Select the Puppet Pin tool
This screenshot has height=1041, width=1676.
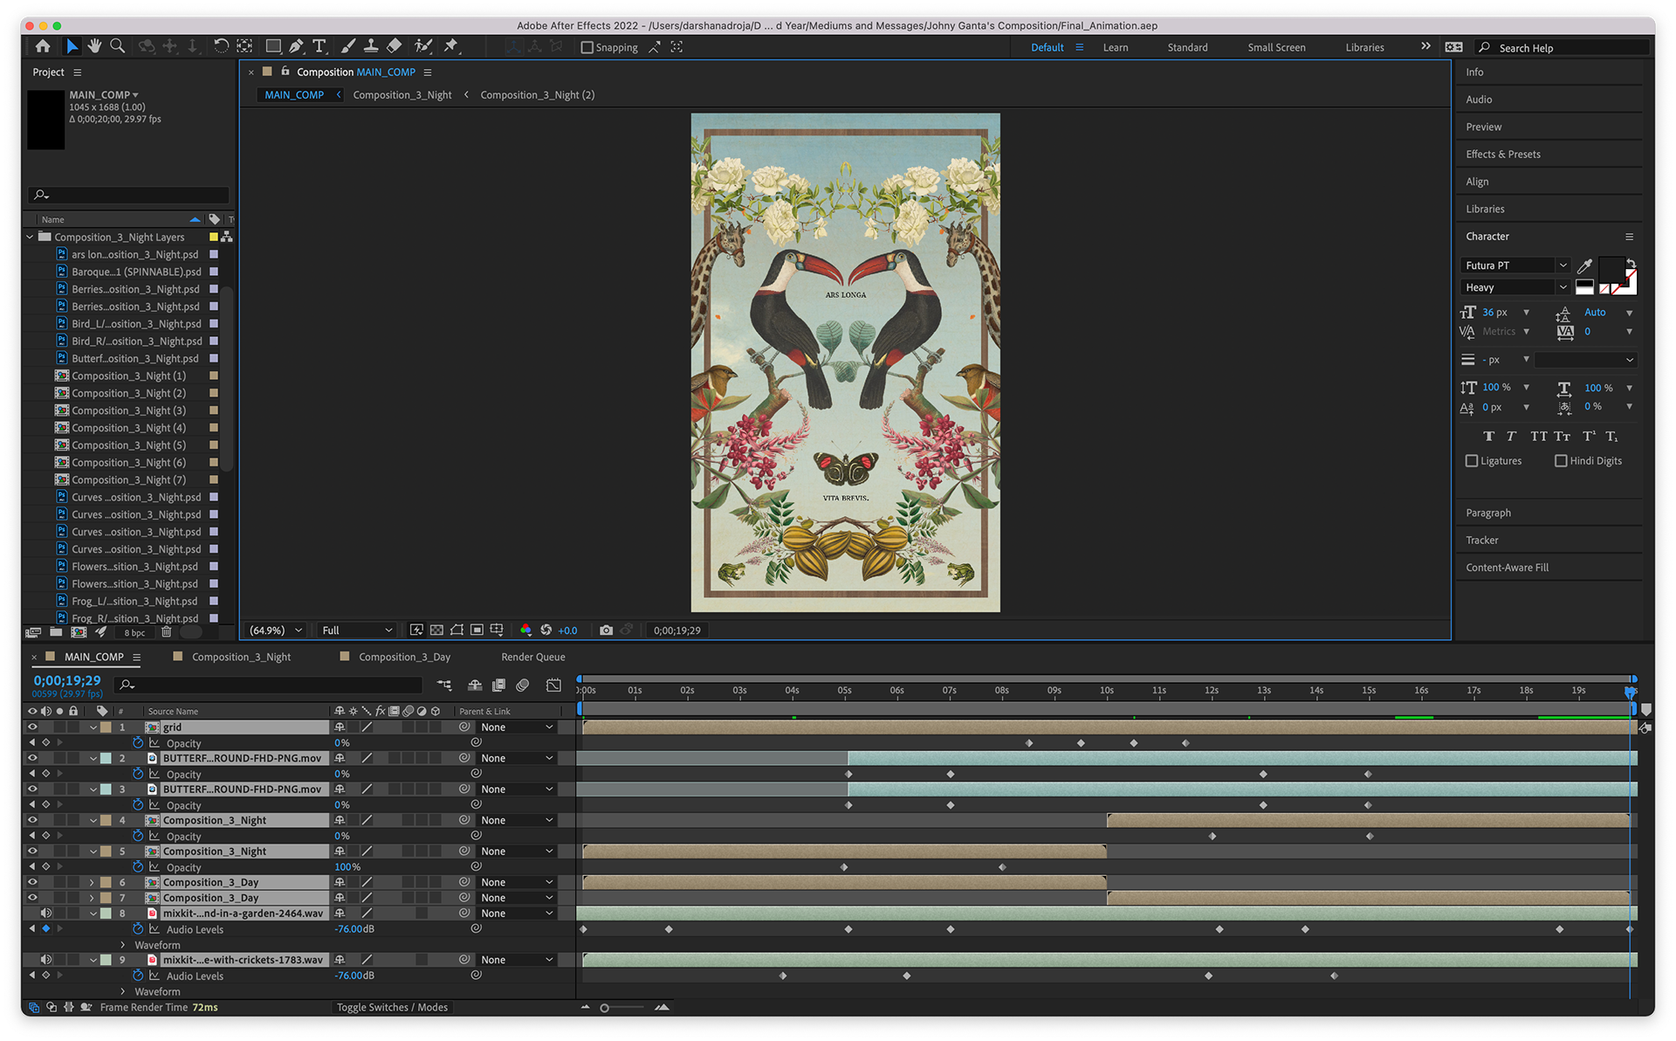click(451, 46)
